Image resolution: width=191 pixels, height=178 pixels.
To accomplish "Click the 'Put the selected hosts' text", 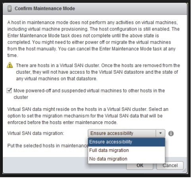I will click(x=48, y=145).
